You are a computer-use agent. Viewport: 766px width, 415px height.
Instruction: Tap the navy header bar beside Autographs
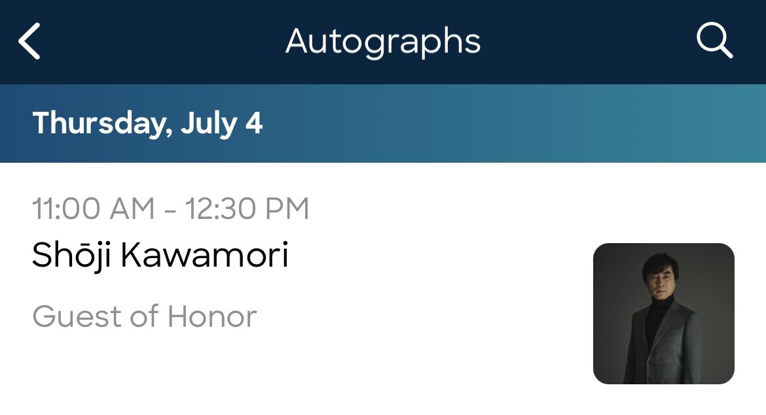(586, 42)
